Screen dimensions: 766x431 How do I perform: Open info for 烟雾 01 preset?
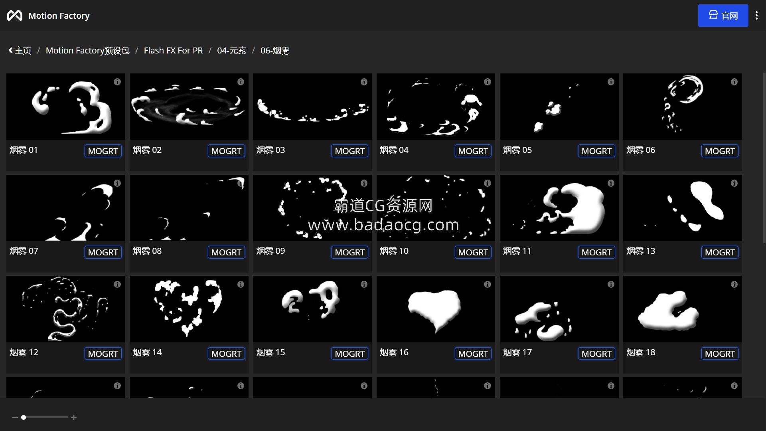[117, 82]
